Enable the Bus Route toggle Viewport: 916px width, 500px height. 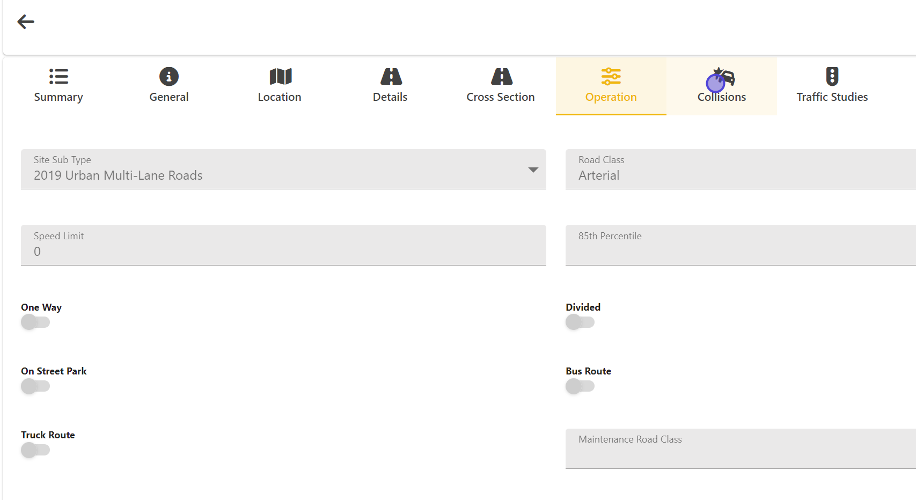tap(580, 386)
